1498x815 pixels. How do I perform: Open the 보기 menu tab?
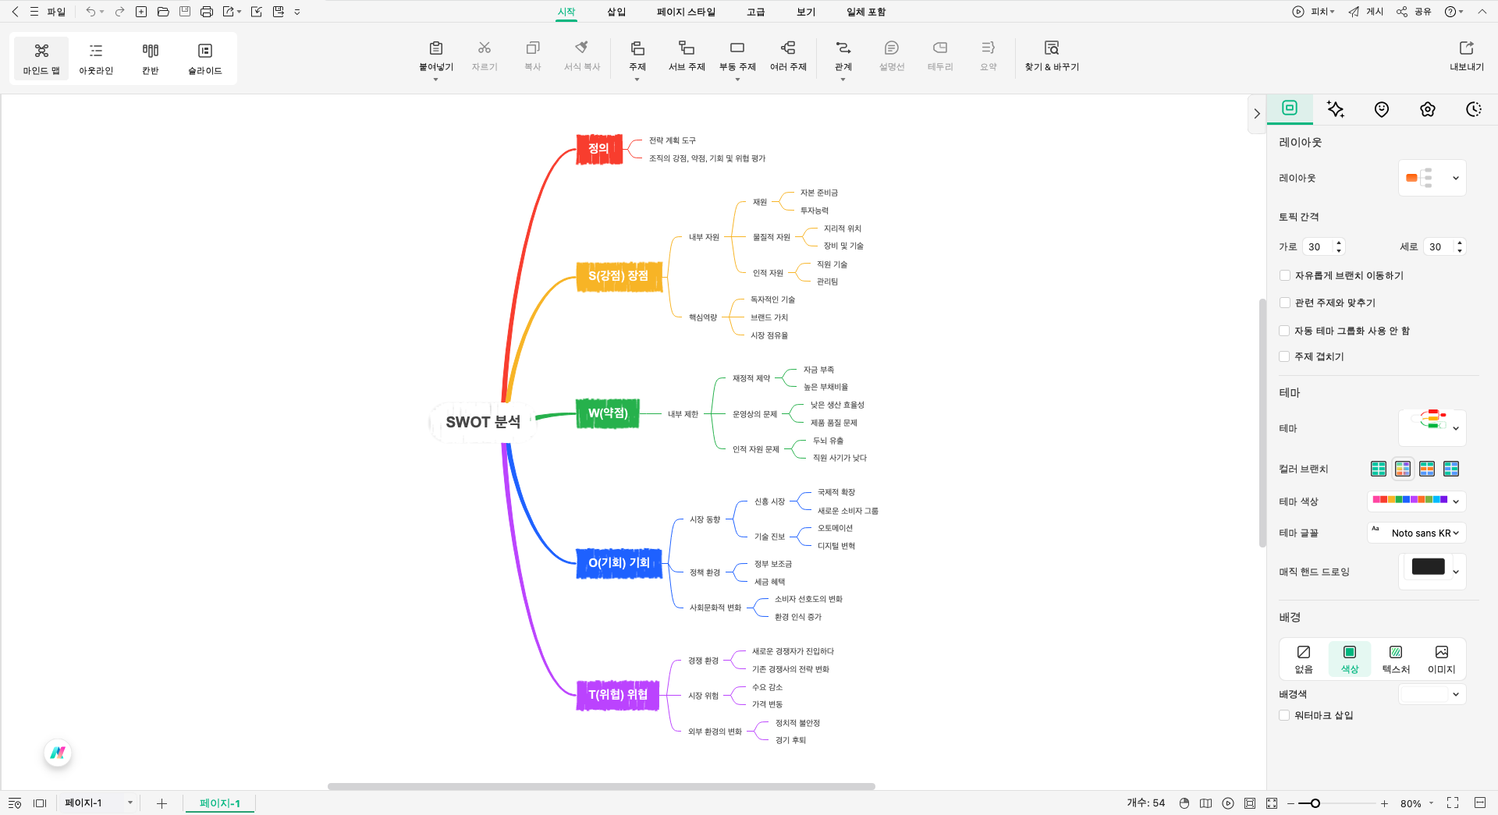point(805,12)
